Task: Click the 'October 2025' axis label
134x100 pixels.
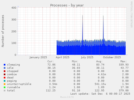Action: click(x=112, y=57)
